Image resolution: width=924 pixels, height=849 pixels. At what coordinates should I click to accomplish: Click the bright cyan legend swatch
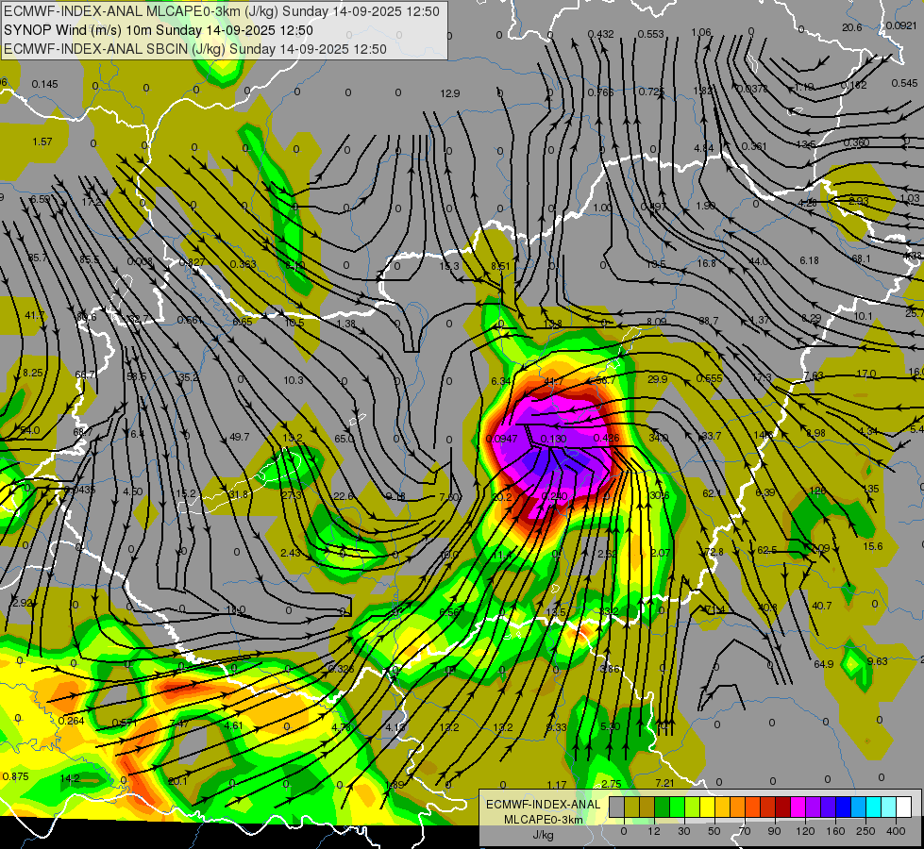(874, 807)
